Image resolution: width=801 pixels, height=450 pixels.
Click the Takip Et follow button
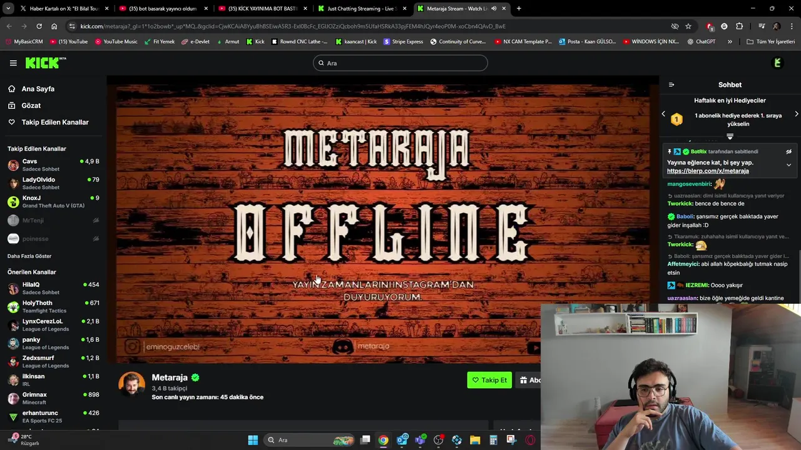[x=489, y=380]
